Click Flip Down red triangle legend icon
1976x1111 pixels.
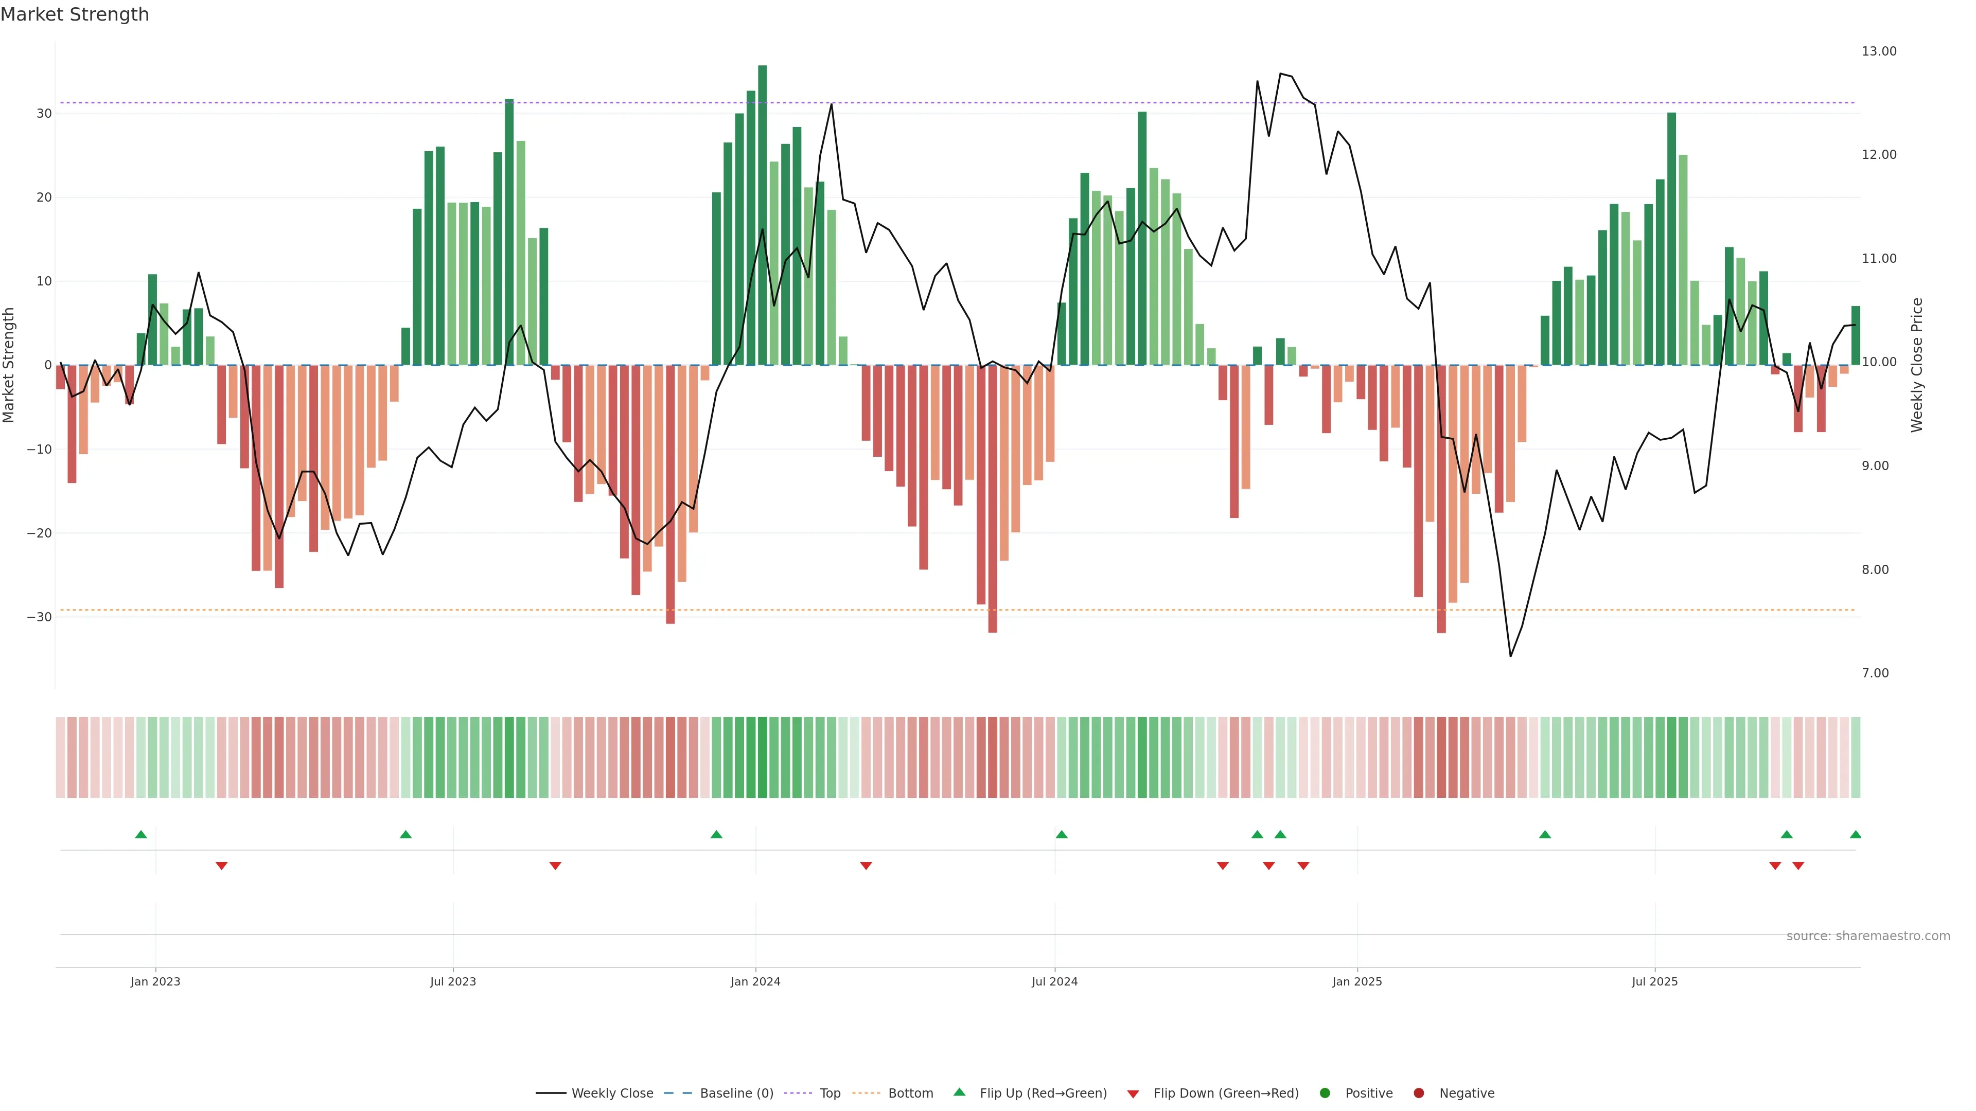1133,1094
